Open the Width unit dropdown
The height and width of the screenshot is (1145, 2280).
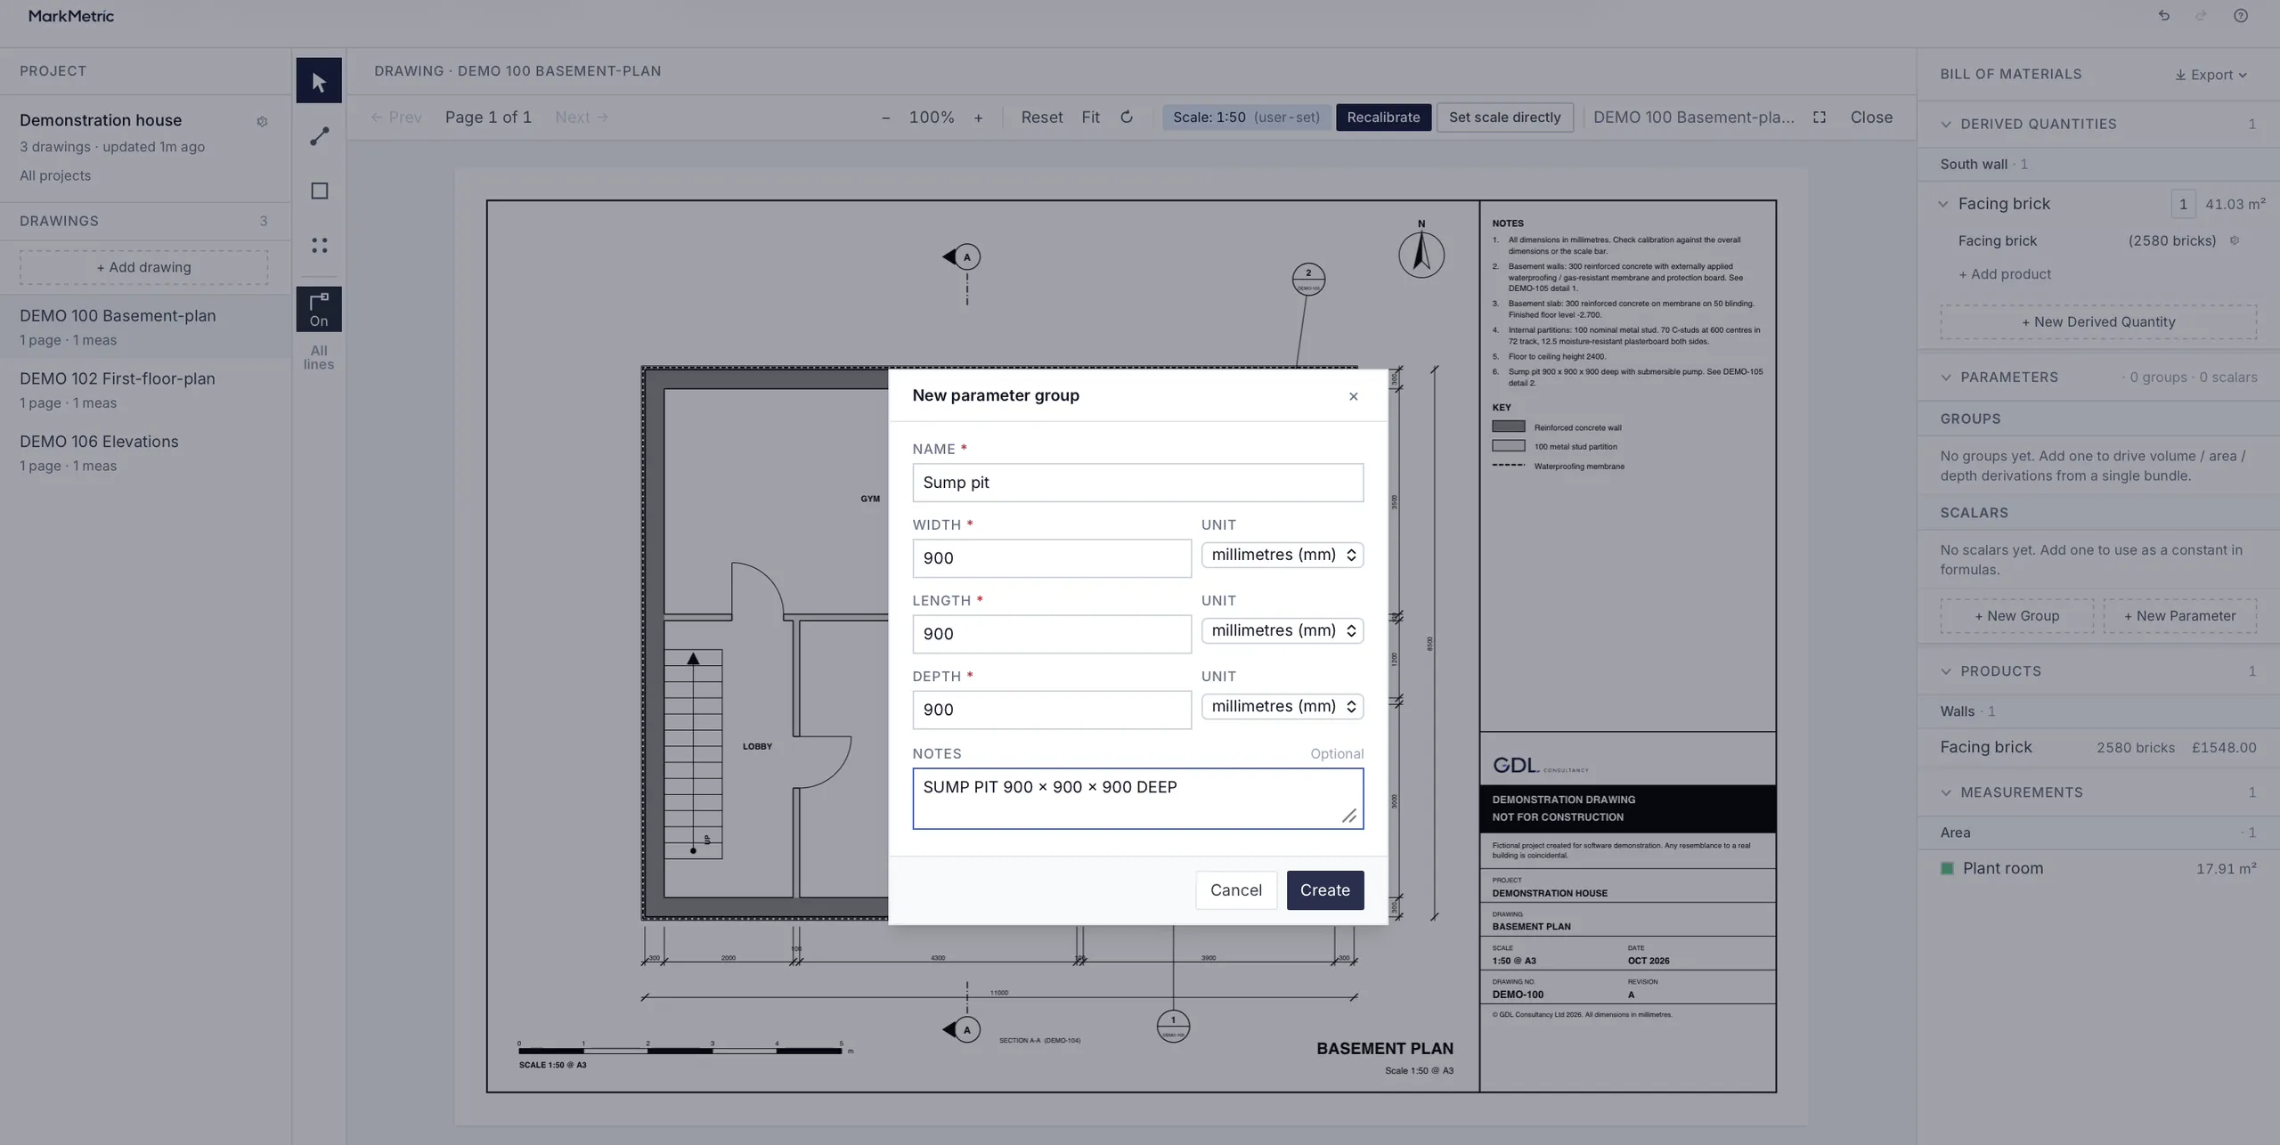(1282, 555)
